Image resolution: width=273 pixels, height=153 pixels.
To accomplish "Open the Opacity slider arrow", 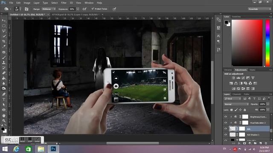I will click(268, 104).
